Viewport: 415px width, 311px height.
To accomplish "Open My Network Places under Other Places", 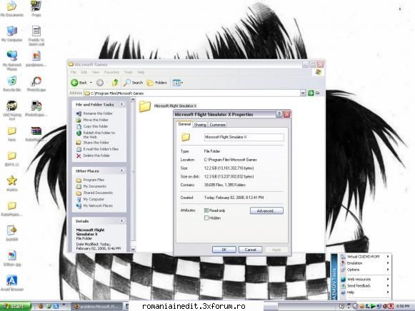I will click(98, 205).
